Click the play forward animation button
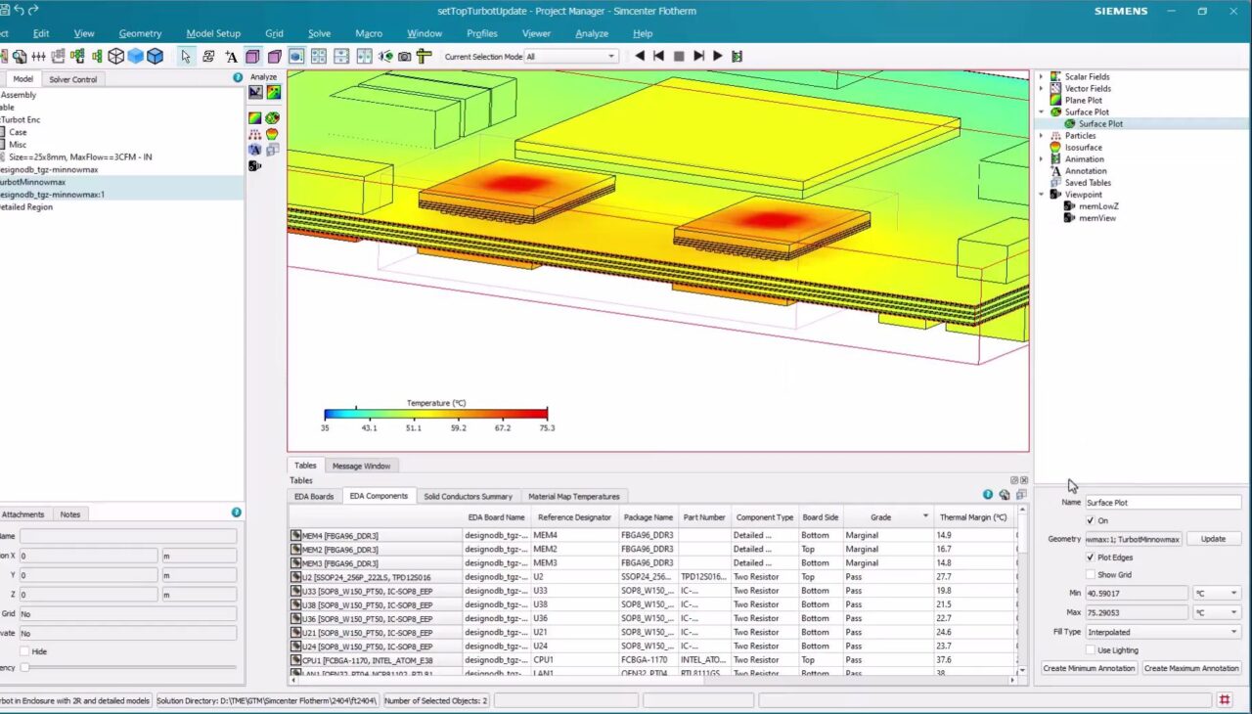 [x=718, y=57]
